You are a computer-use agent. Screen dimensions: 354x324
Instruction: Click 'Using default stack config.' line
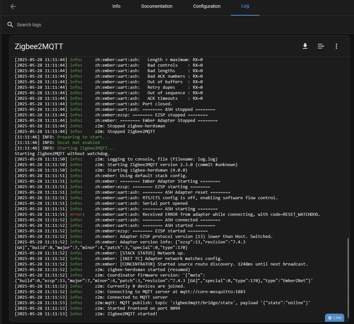point(101,175)
